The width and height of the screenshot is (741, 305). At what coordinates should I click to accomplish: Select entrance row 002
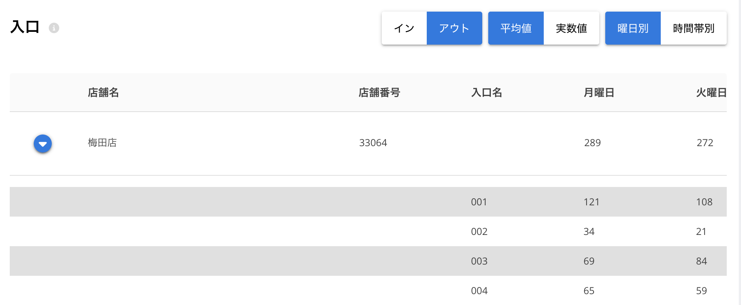[x=368, y=231]
